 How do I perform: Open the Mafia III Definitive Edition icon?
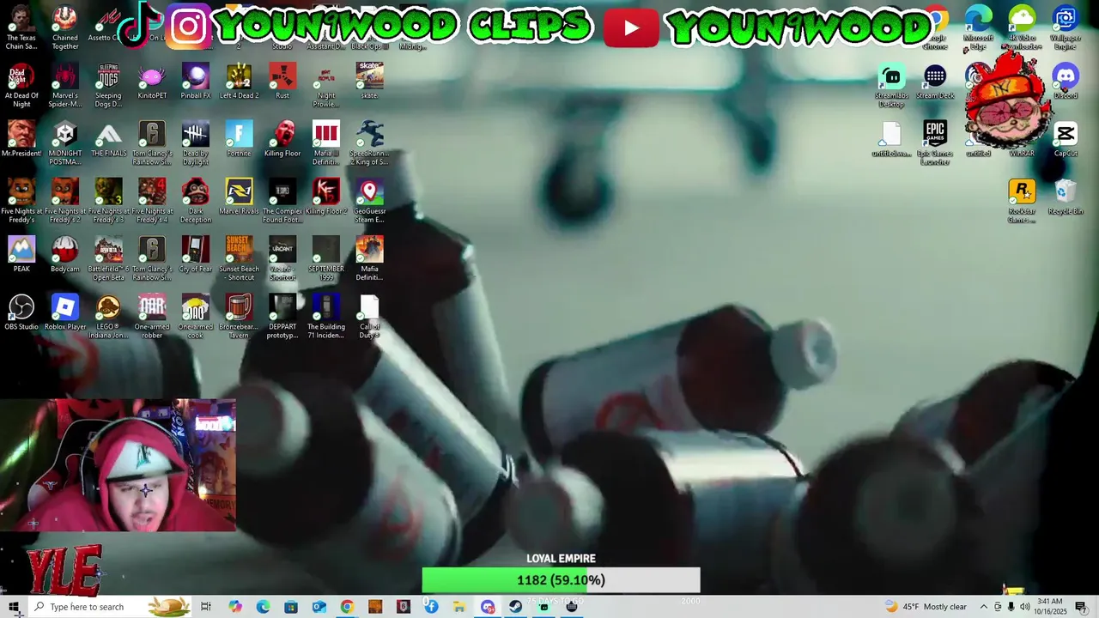326,143
